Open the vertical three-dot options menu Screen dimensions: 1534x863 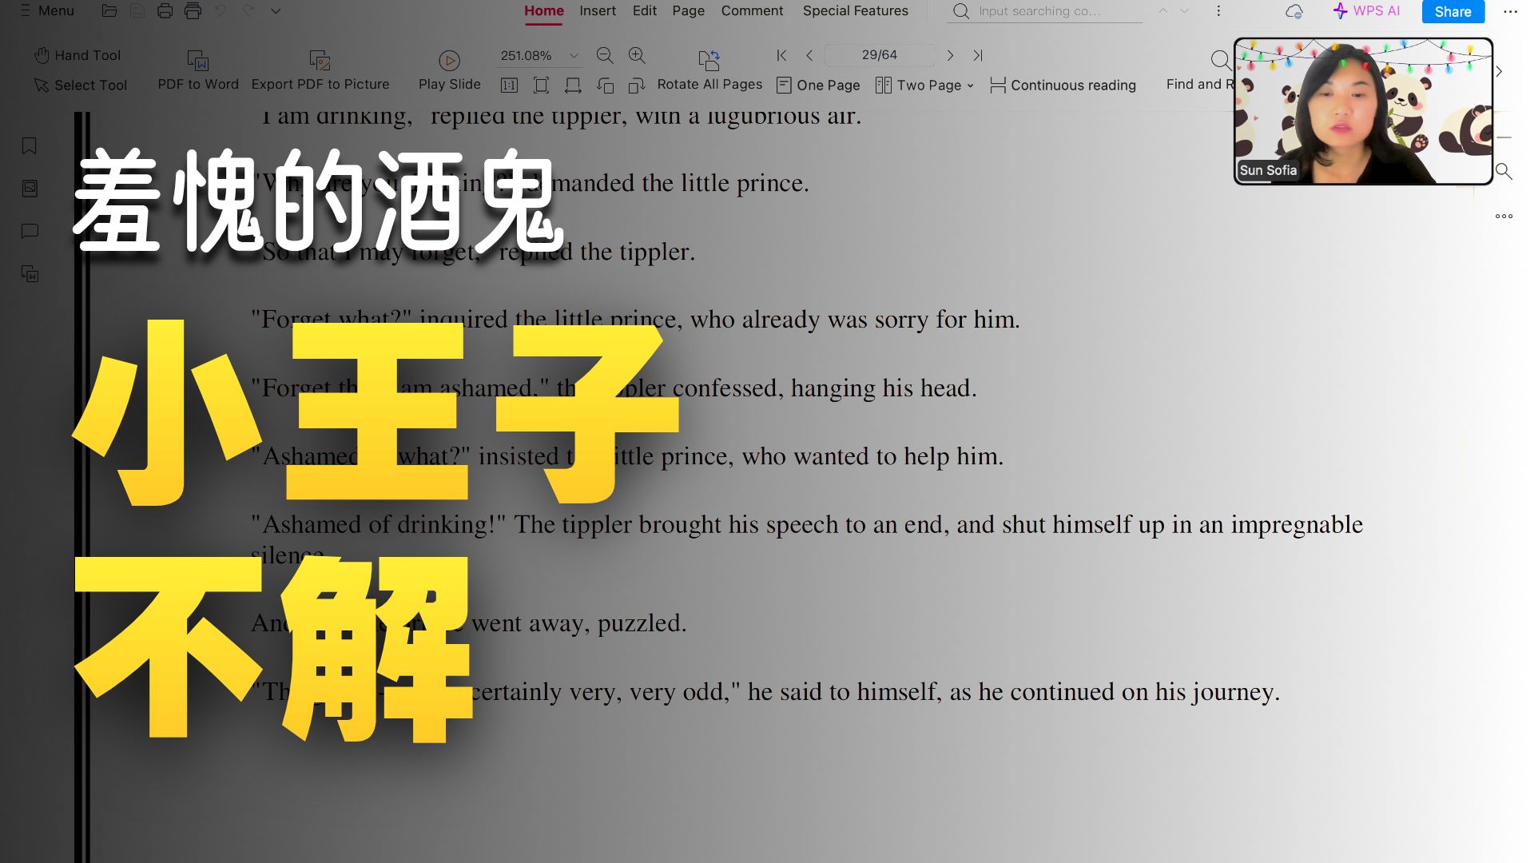tap(1218, 11)
